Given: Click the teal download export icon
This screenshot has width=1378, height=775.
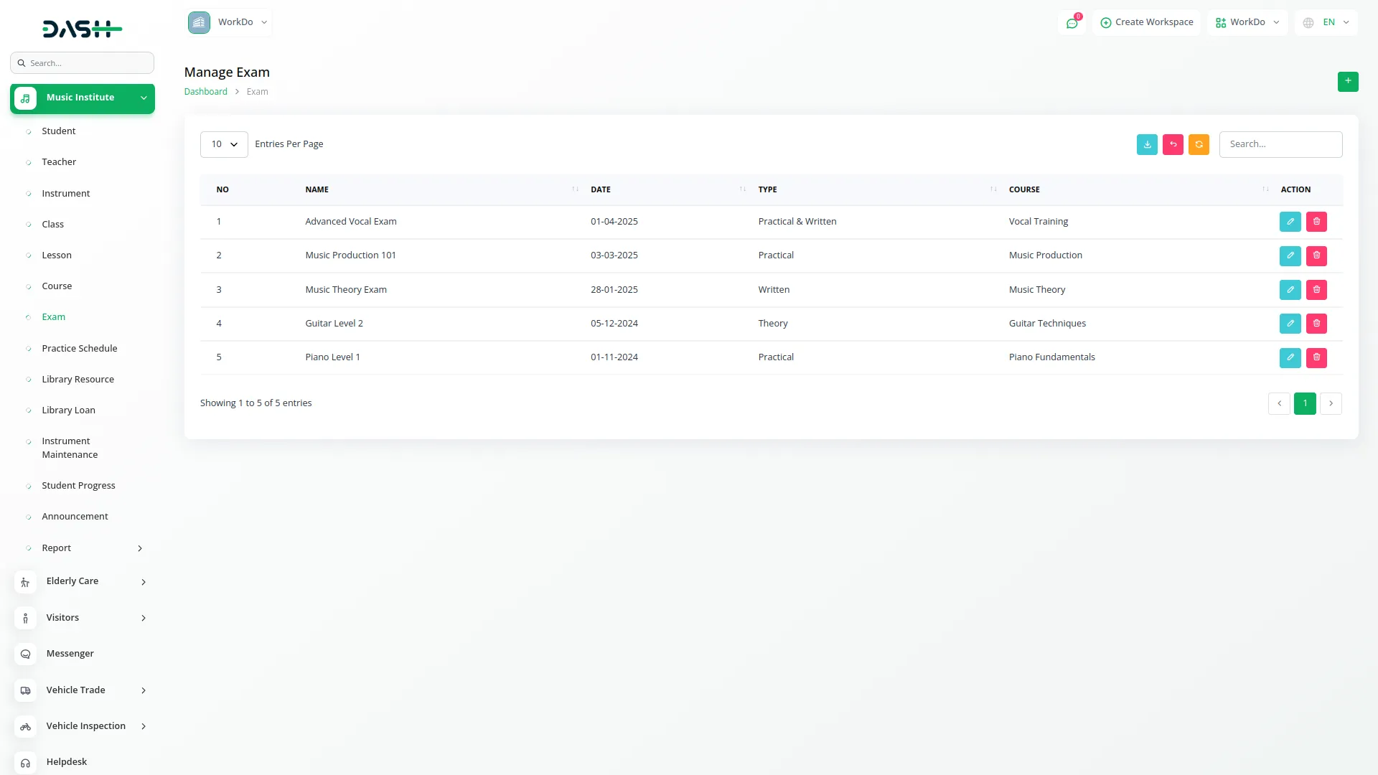Looking at the screenshot, I should [1147, 144].
